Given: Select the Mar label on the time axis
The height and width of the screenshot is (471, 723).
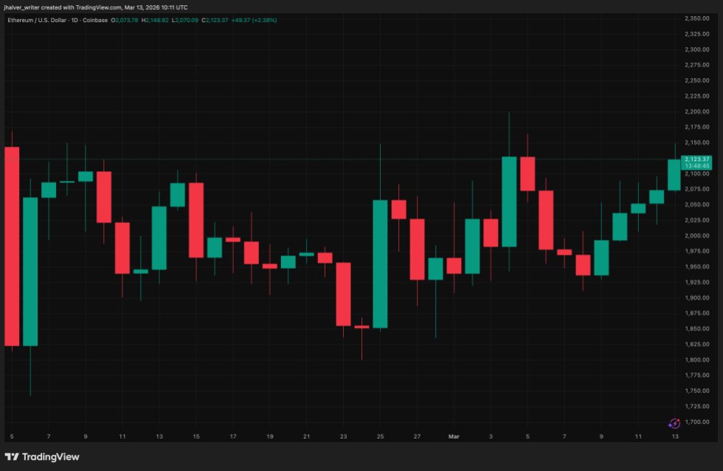Looking at the screenshot, I should pos(452,436).
